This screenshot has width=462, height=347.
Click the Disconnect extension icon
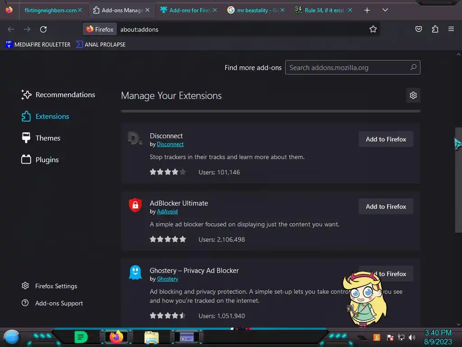click(x=135, y=138)
